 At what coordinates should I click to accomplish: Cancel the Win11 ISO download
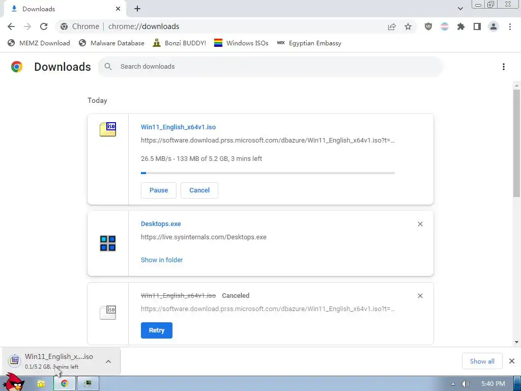(x=199, y=190)
